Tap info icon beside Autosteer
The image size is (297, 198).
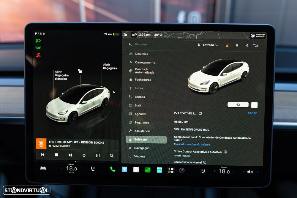pos(225,152)
